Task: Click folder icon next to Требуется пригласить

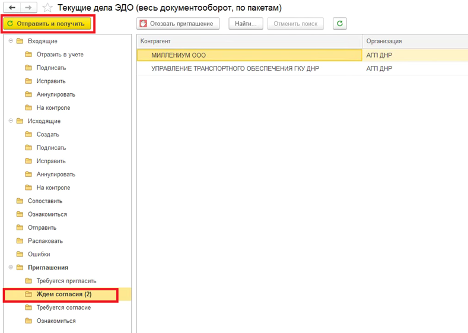Action: 28,281
